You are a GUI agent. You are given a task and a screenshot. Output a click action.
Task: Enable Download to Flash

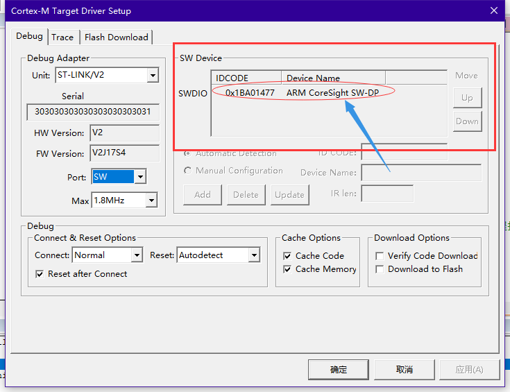pos(380,269)
